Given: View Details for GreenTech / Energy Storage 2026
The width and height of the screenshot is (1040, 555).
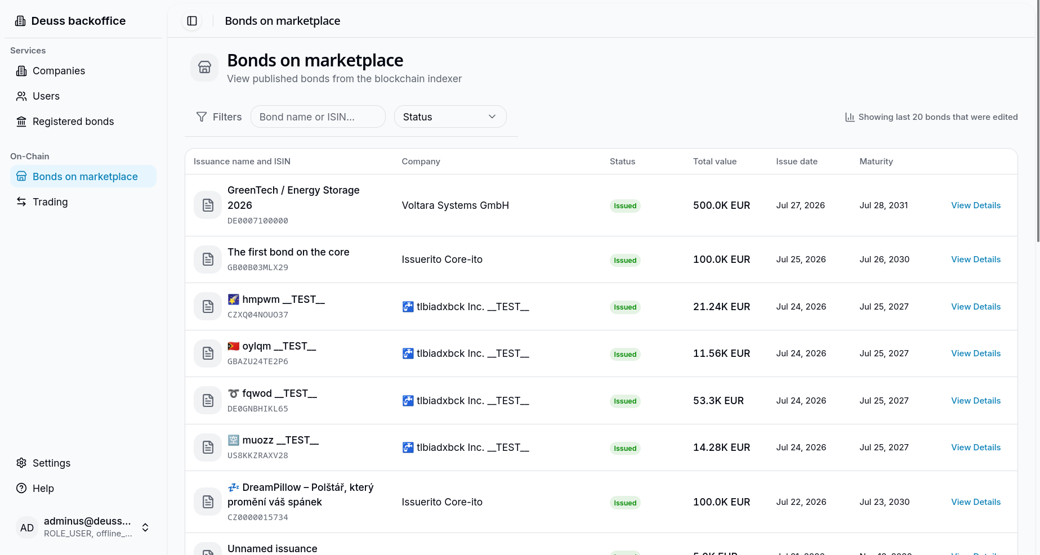Looking at the screenshot, I should click(976, 205).
